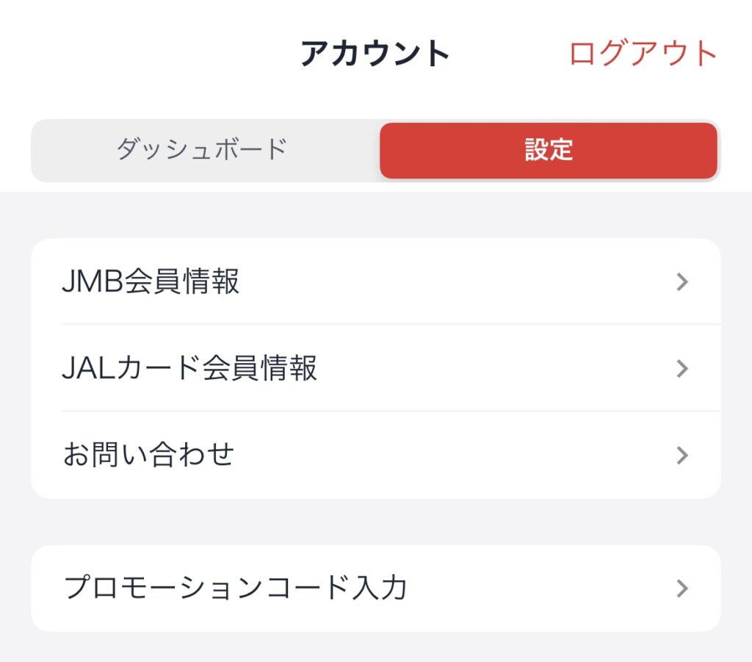Screen dimensions: 752x662
Task: Click blank header area left of アカウント
Action: [x=144, y=53]
